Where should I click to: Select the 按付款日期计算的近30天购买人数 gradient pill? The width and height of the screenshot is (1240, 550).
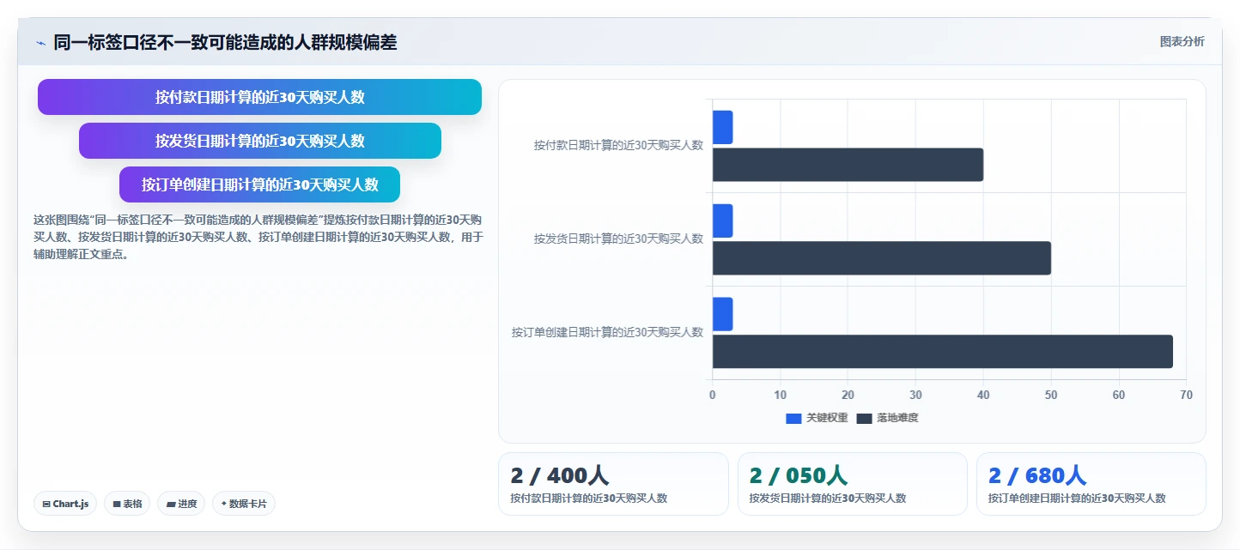click(x=259, y=97)
